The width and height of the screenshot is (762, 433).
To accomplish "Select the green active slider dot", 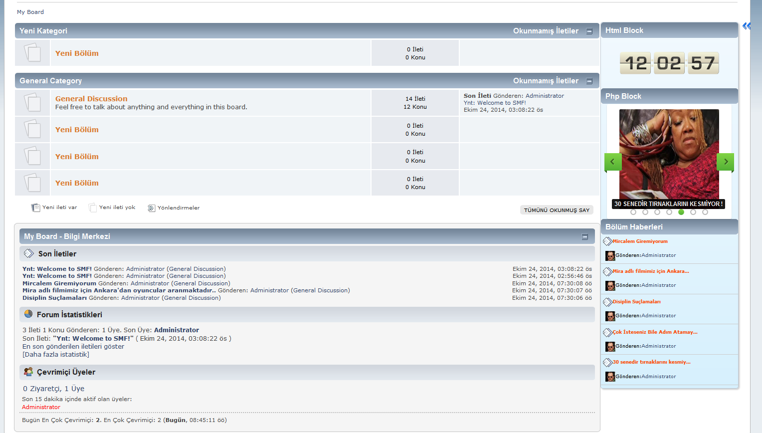I will pyautogui.click(x=681, y=212).
